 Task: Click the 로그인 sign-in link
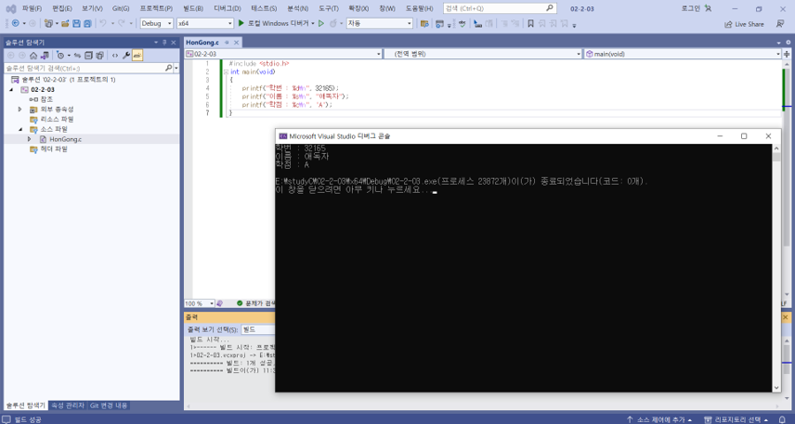[x=691, y=8]
